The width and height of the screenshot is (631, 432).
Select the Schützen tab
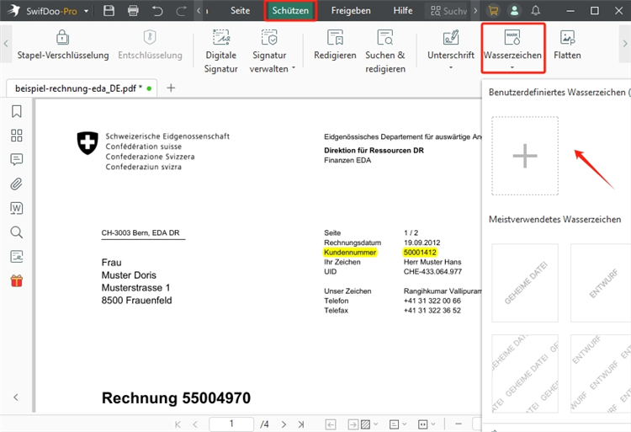click(x=290, y=10)
